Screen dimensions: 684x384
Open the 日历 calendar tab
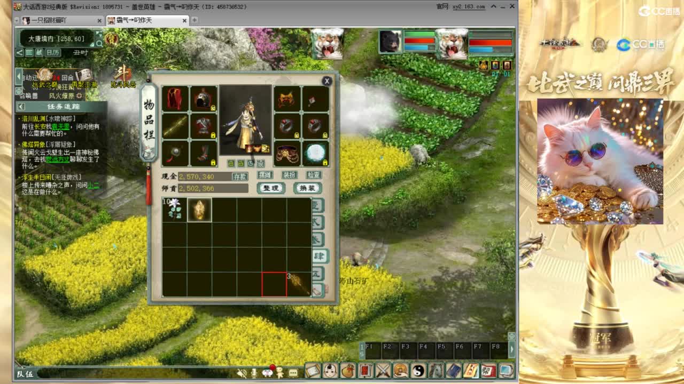pyautogui.click(x=52, y=53)
